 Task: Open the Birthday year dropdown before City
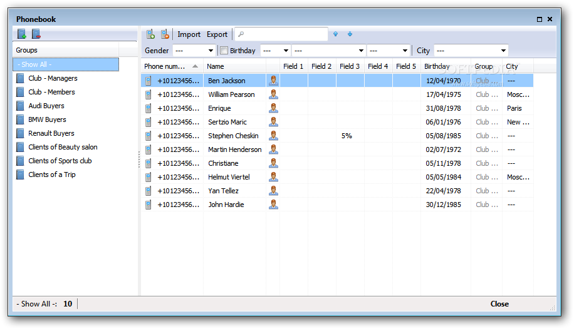389,51
